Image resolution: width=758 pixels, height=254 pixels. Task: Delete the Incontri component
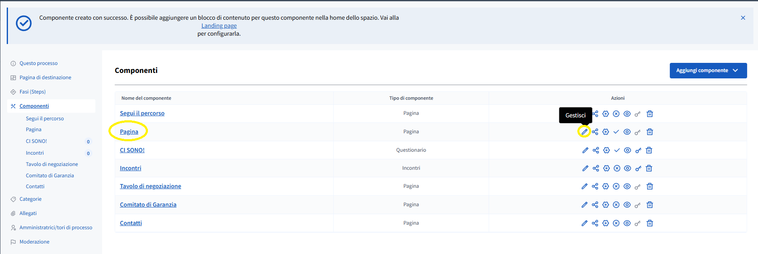(649, 168)
